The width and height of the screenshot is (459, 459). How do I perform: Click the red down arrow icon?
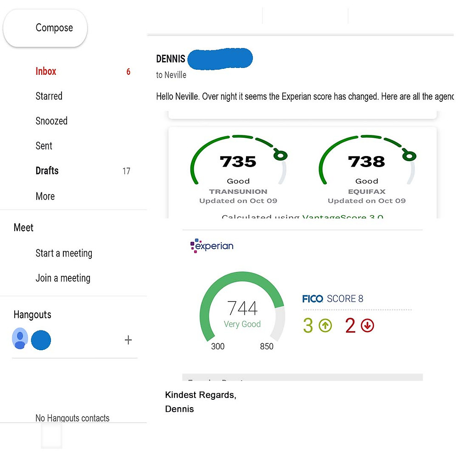coord(367,325)
